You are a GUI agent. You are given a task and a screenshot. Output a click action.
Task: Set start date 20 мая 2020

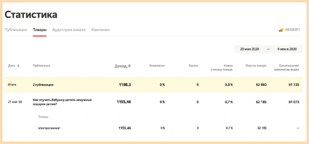(x=250, y=49)
